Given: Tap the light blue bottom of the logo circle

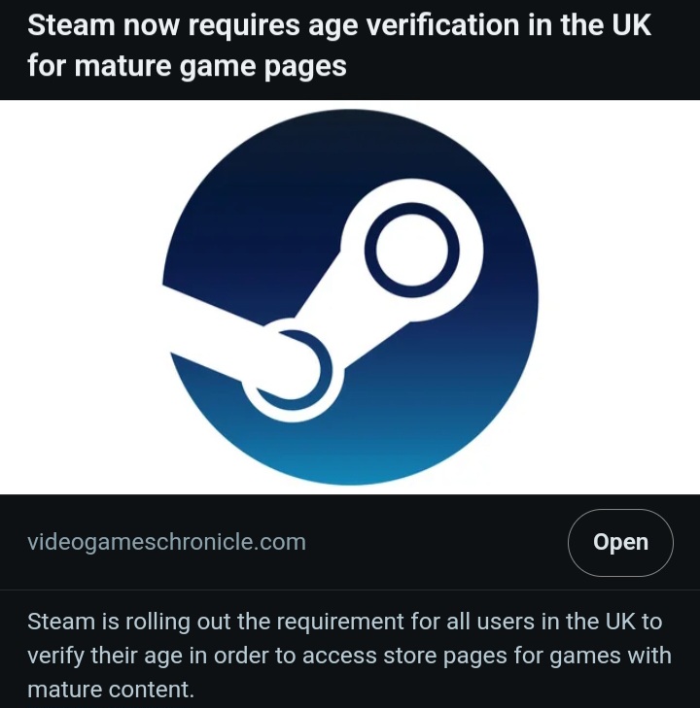Looking at the screenshot, I should pos(350,456).
